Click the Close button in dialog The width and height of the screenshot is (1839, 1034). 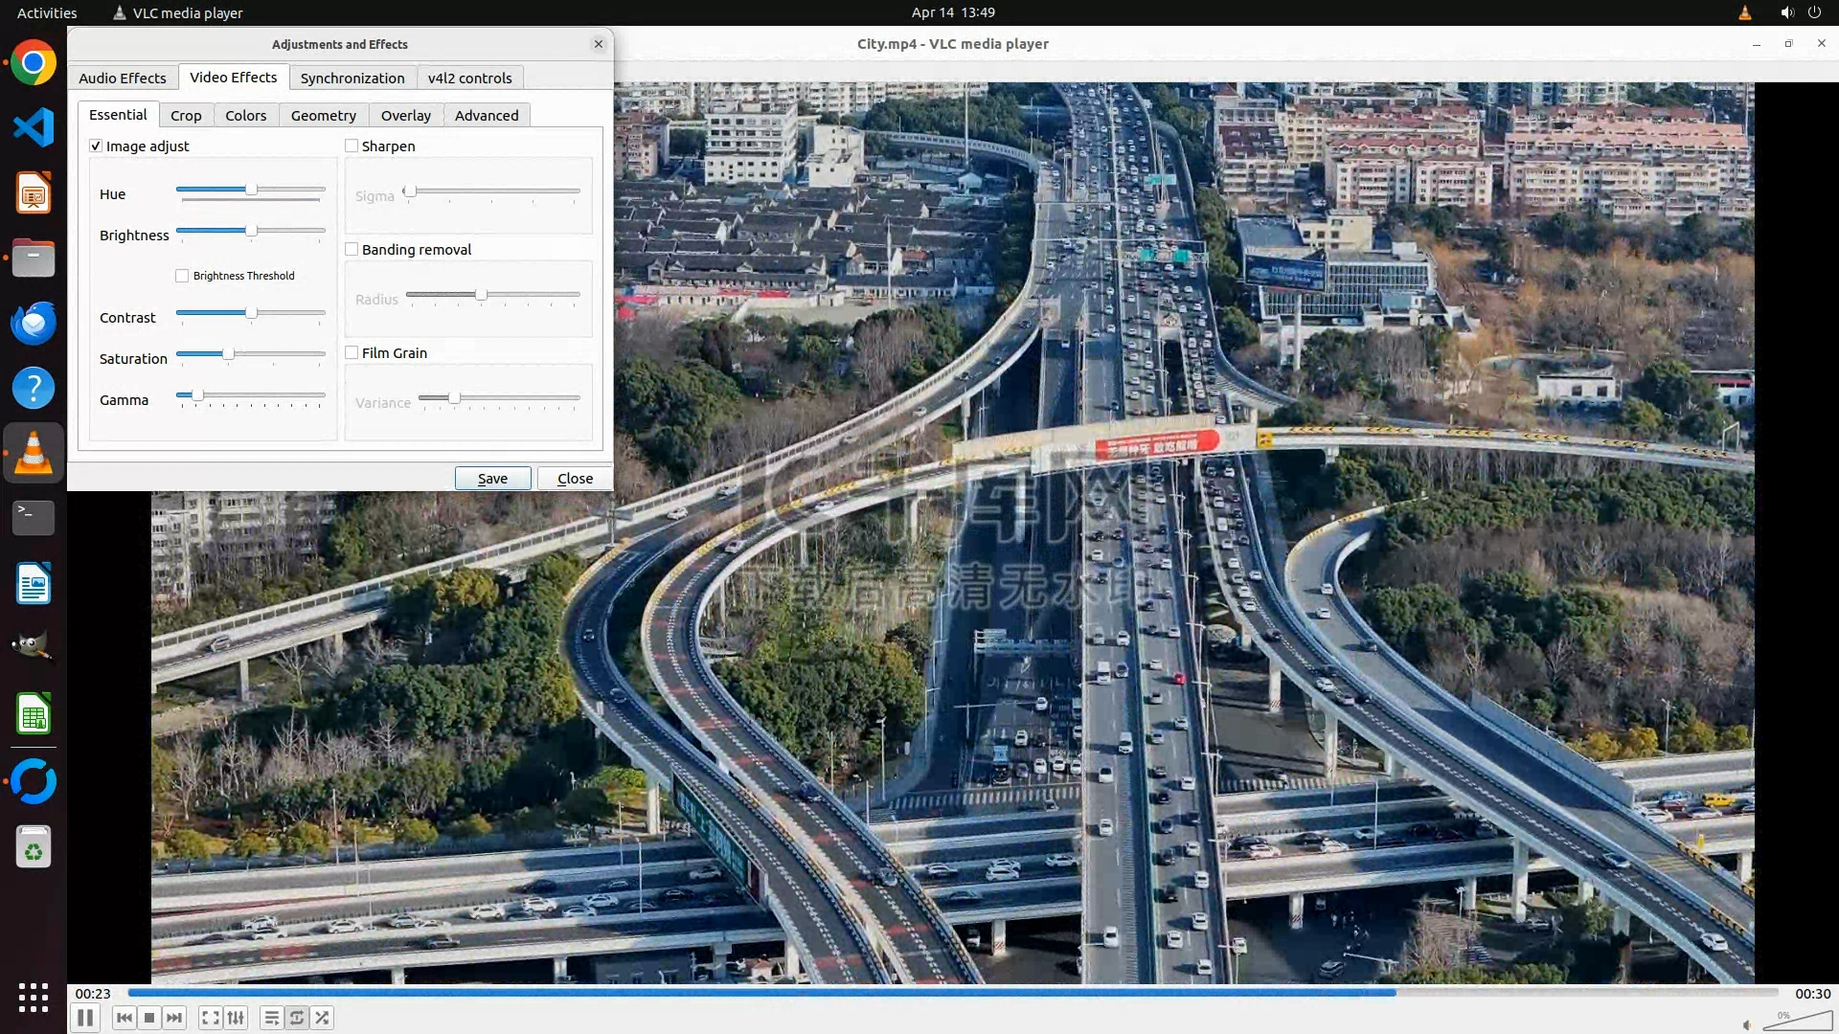point(575,478)
